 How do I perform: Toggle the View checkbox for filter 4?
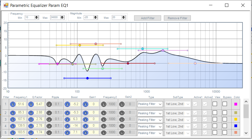[215, 126]
